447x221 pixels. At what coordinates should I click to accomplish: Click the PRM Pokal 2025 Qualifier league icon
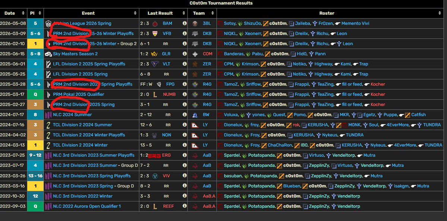click(48, 94)
